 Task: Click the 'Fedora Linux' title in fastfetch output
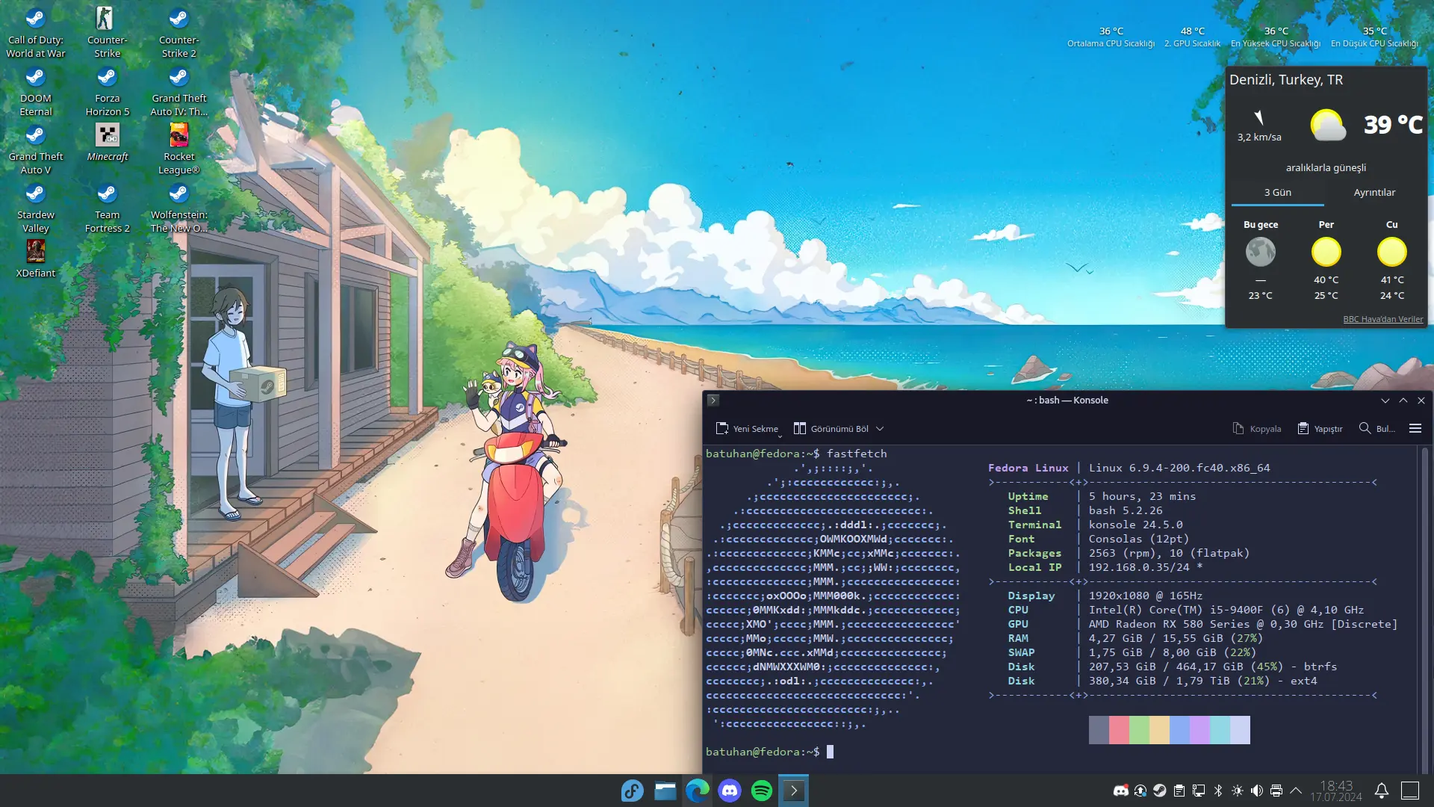tap(1028, 468)
